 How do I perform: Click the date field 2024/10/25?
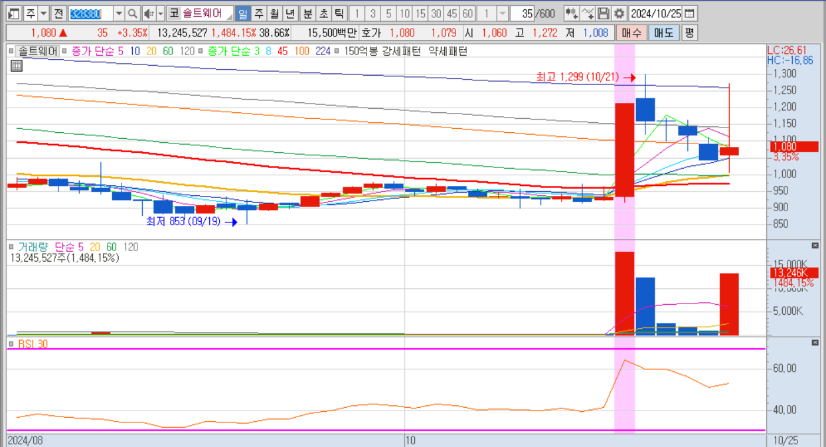(655, 13)
